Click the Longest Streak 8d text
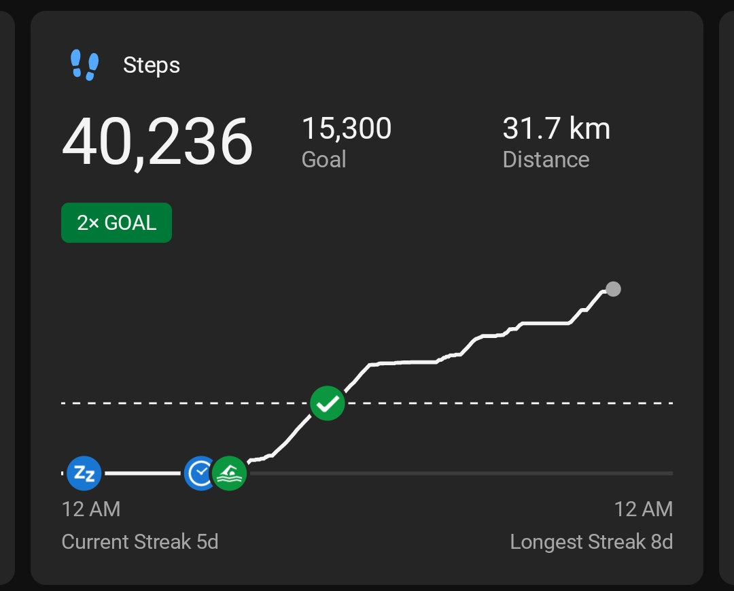The image size is (734, 591). (x=591, y=542)
